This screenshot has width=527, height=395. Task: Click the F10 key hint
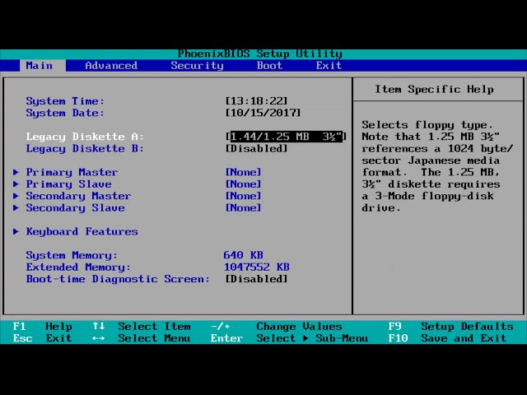(x=399, y=338)
